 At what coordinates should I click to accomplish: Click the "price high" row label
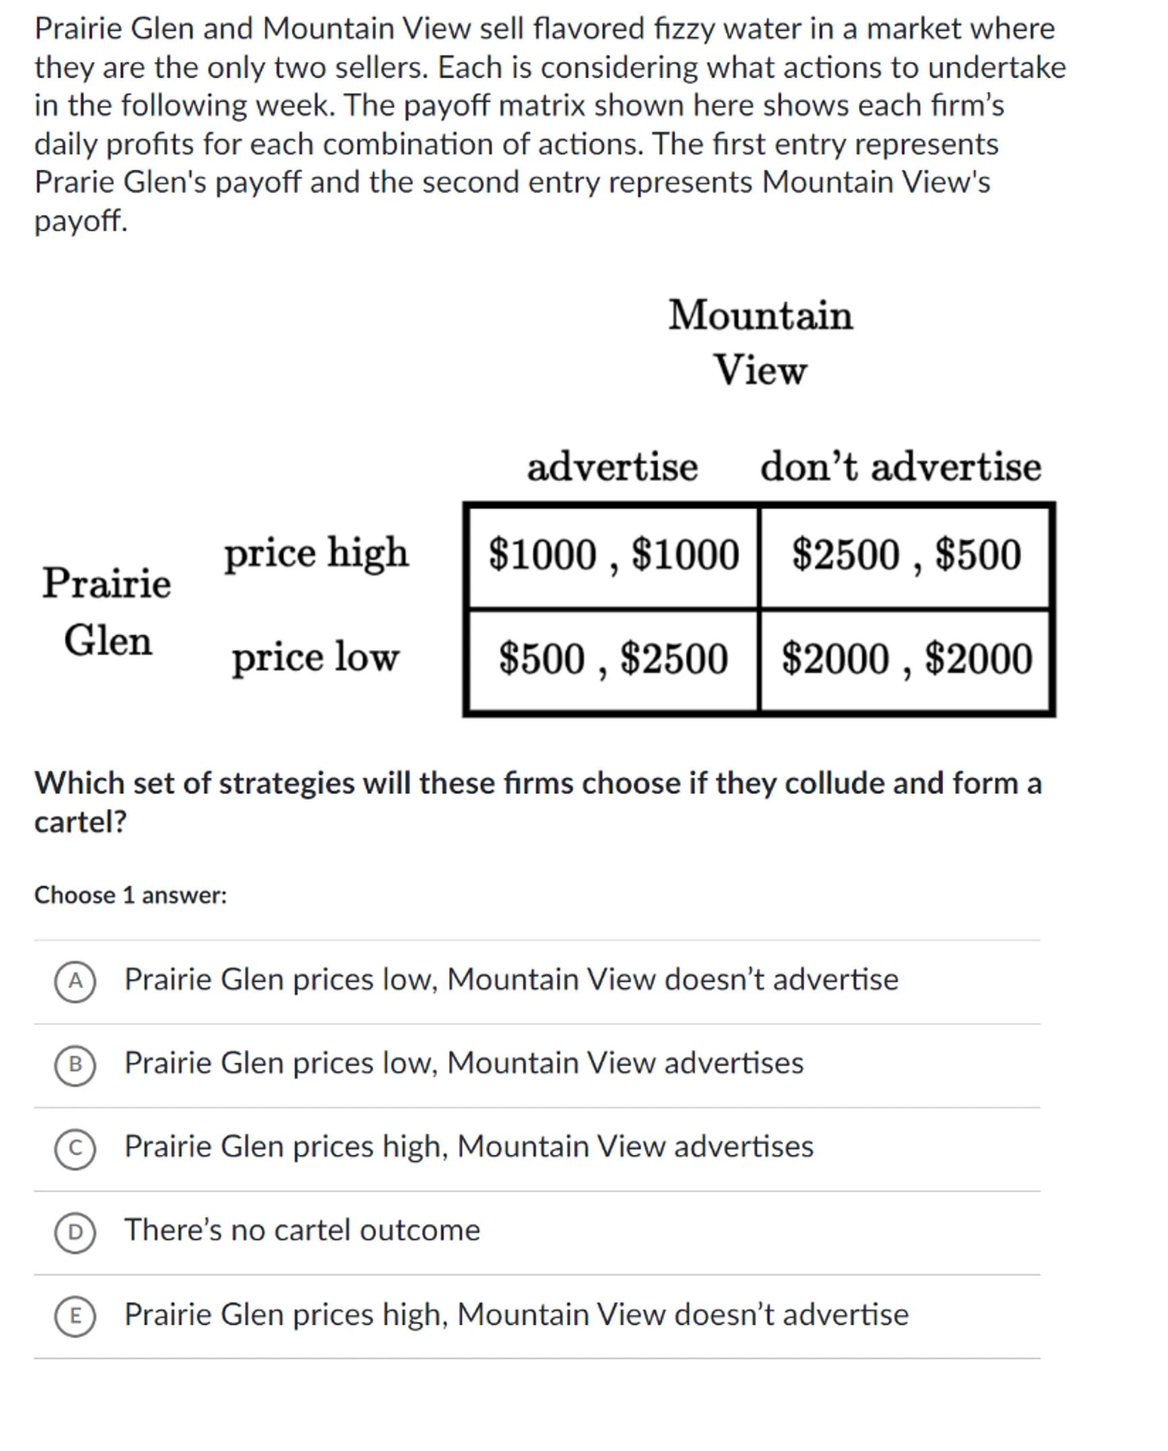(316, 553)
